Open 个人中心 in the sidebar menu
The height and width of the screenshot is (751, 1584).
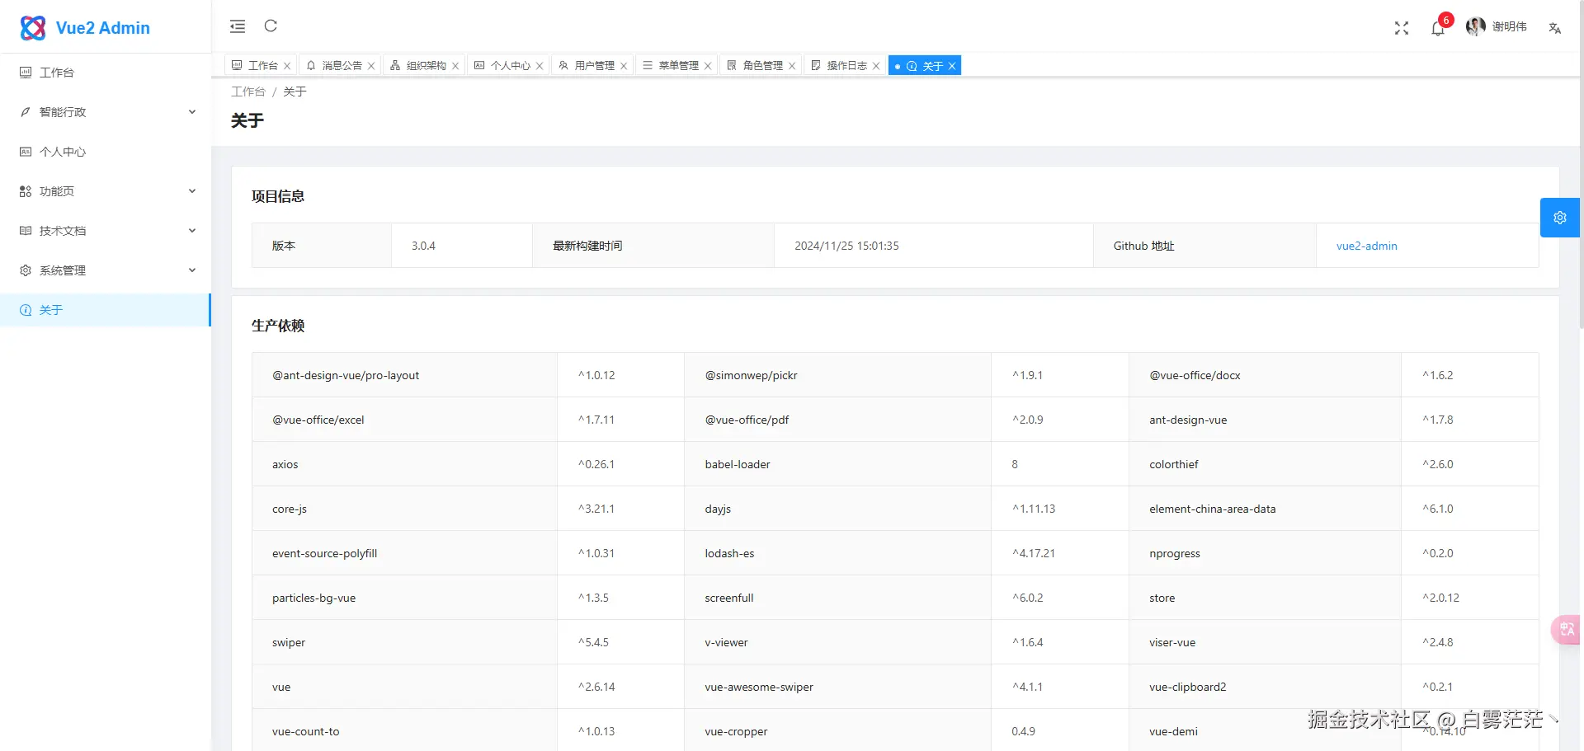[x=106, y=152]
